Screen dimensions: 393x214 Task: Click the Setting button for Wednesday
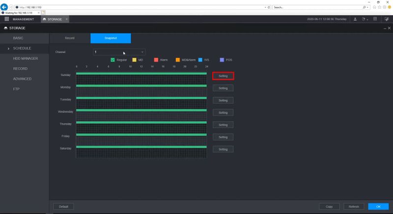click(223, 113)
